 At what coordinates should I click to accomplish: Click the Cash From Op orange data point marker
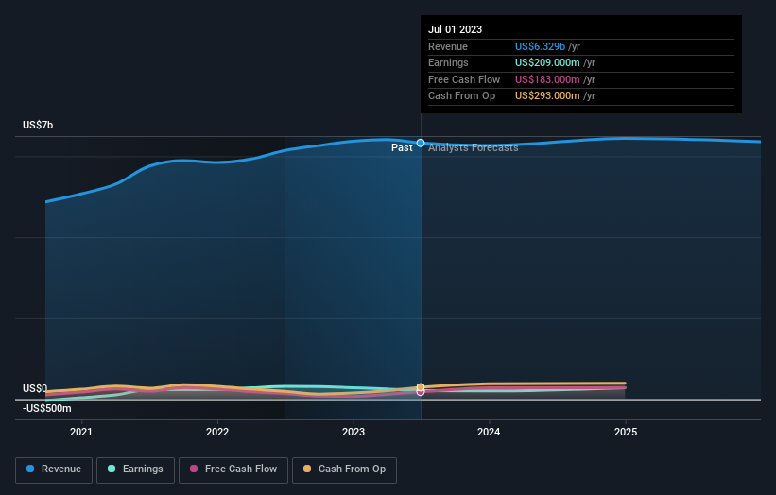pyautogui.click(x=421, y=387)
